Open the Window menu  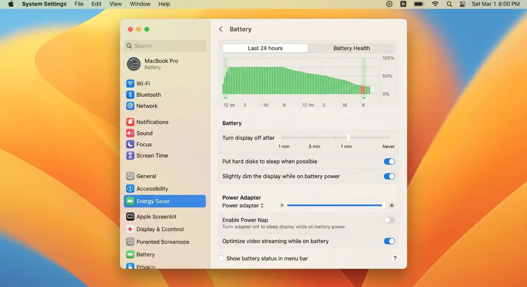pos(140,4)
